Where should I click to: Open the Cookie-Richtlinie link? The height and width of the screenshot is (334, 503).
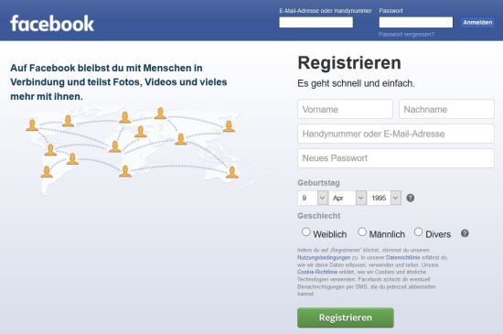pos(317,272)
